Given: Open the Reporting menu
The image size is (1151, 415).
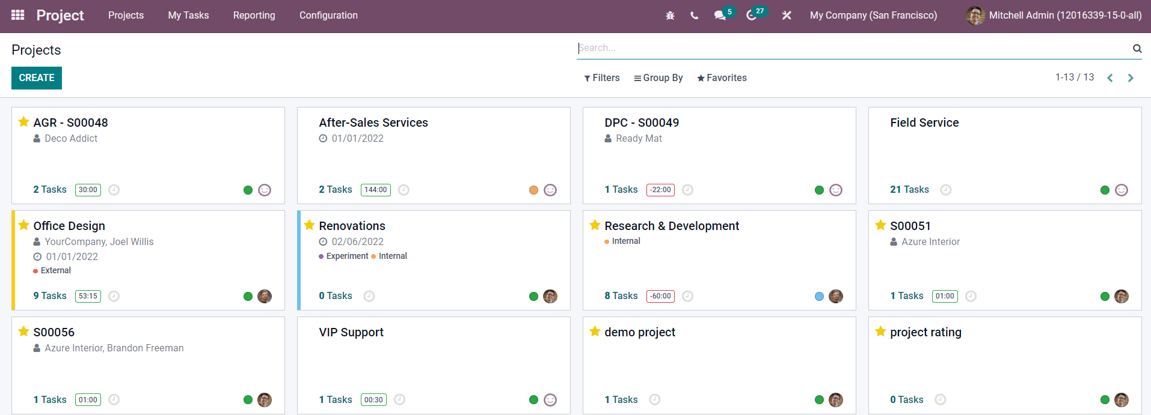Looking at the screenshot, I should point(254,16).
